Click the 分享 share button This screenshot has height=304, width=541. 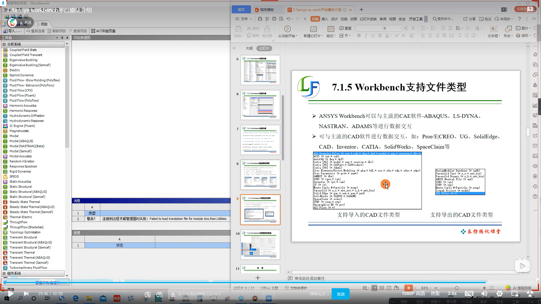tap(469, 19)
